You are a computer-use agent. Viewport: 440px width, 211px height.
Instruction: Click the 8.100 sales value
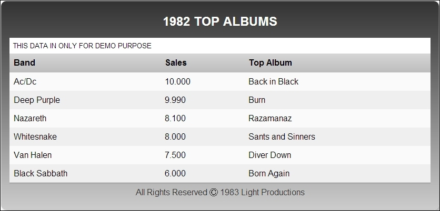(175, 119)
